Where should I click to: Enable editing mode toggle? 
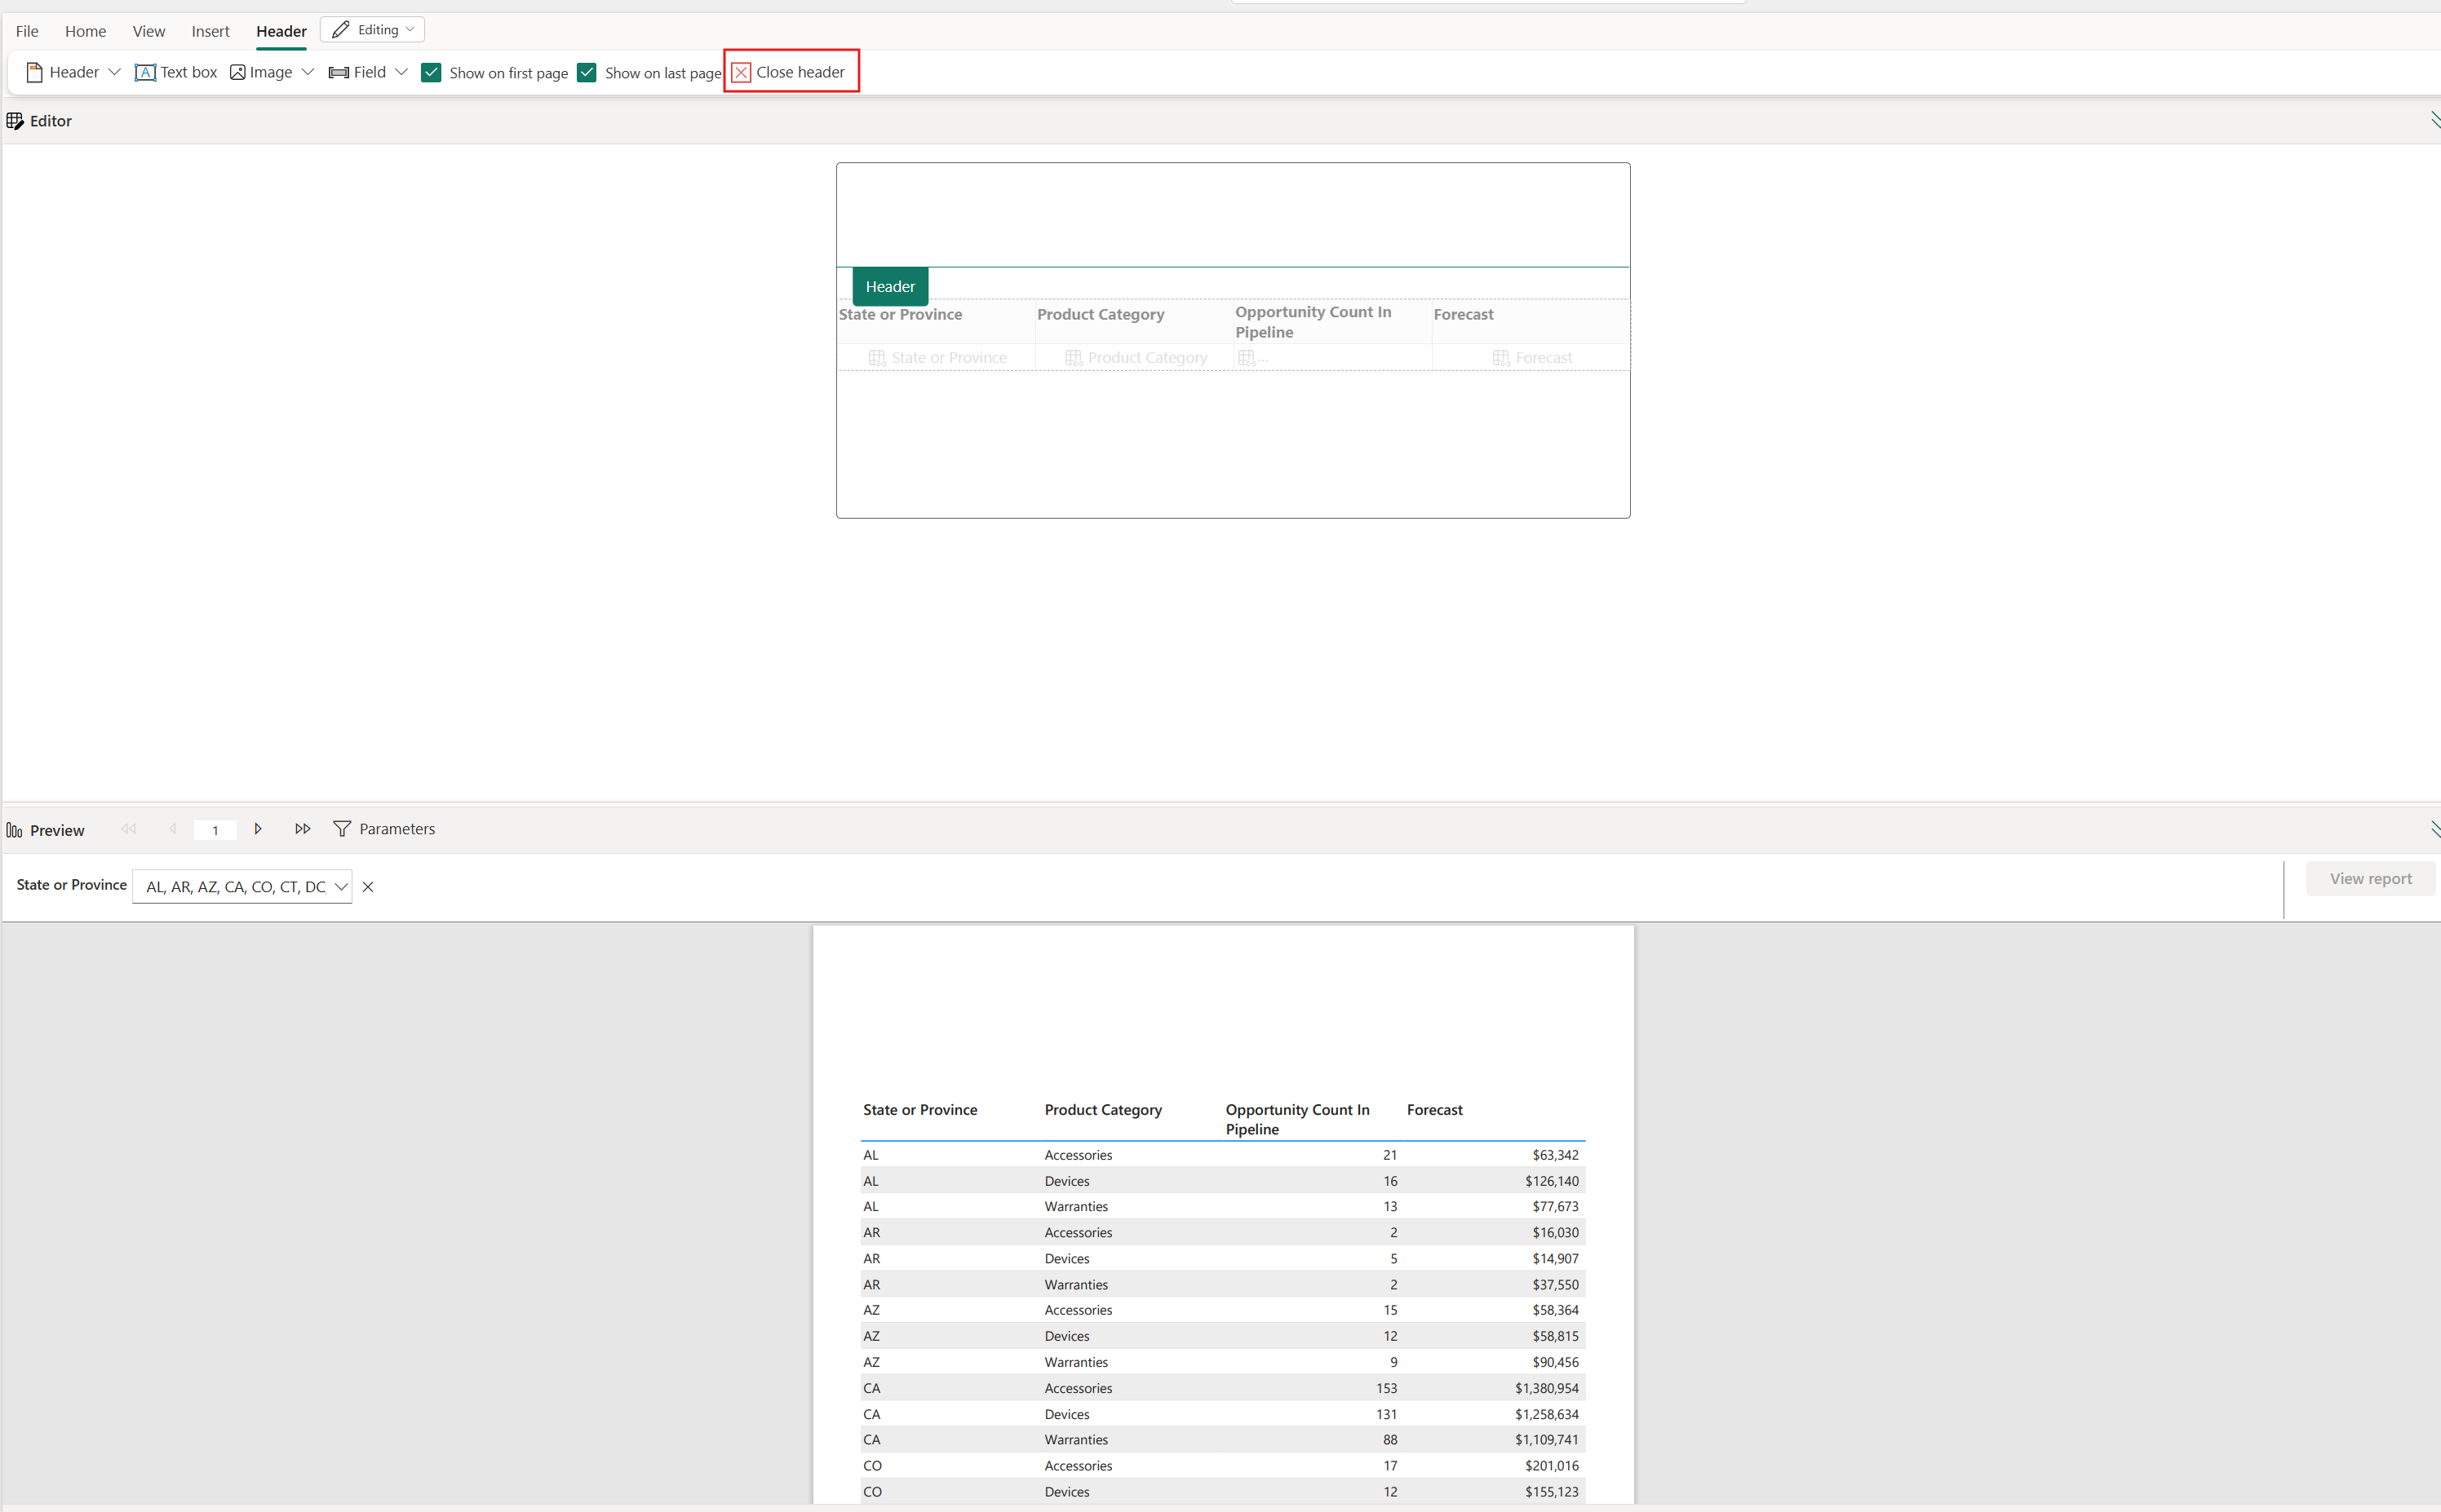tap(373, 29)
